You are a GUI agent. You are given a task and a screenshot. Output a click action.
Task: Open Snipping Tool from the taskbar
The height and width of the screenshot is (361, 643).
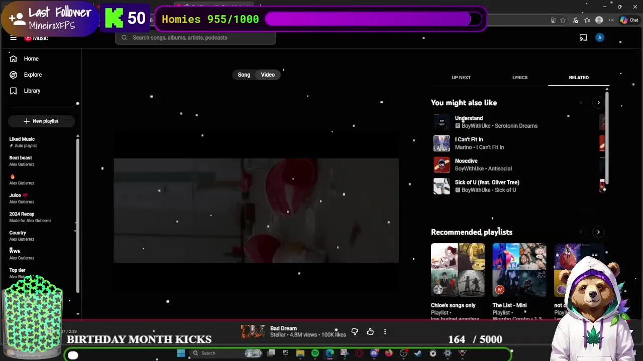click(x=344, y=353)
